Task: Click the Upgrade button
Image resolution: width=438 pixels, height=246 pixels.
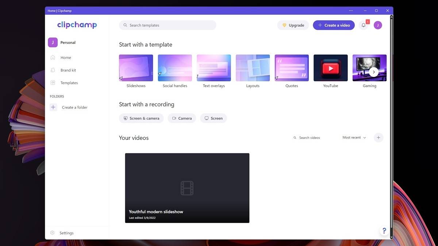Action: click(x=293, y=25)
